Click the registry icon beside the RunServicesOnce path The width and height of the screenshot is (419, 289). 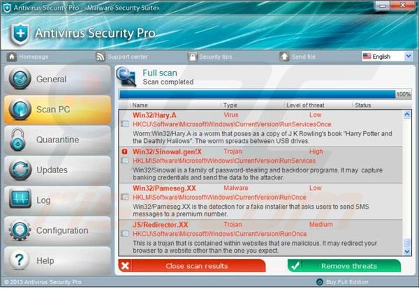point(125,124)
